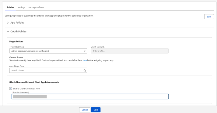This screenshot has height=113, width=217.
Task: Click OAuth Flows and External Client App Enhancements heading
Action: pyautogui.click(x=34, y=82)
